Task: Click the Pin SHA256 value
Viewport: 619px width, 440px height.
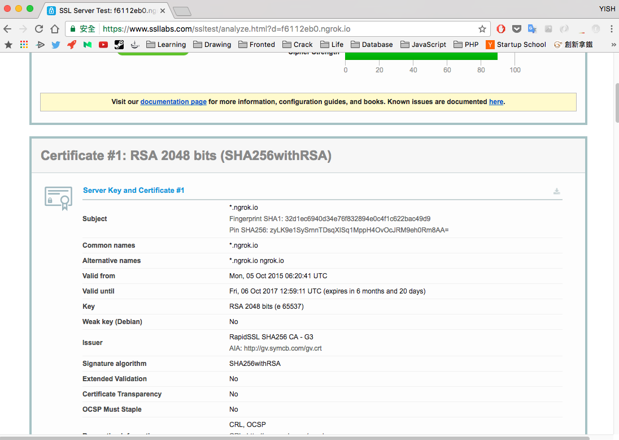Action: coord(359,230)
